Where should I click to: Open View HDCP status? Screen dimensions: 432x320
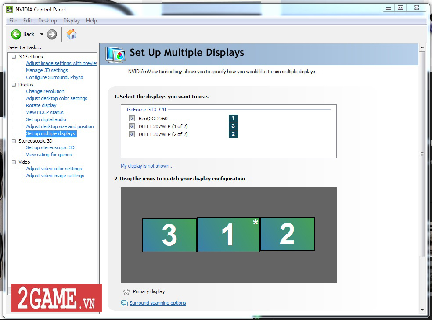point(45,113)
